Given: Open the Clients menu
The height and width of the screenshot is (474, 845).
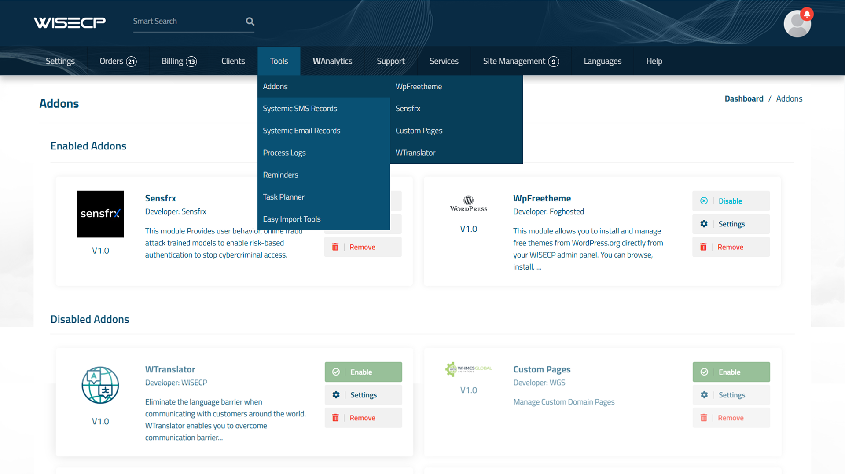Looking at the screenshot, I should (233, 61).
